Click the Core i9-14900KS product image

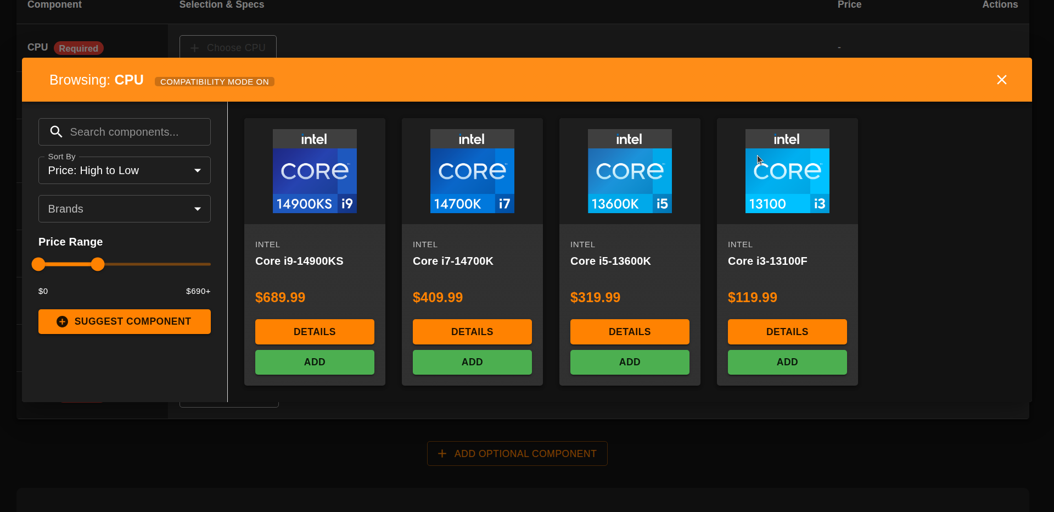point(315,171)
